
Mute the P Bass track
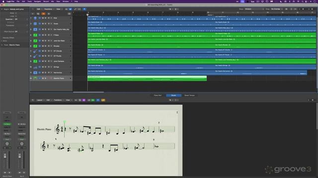43,35
